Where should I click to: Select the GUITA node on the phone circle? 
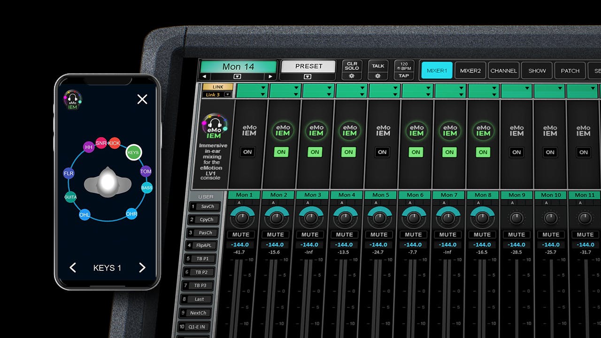coord(70,198)
